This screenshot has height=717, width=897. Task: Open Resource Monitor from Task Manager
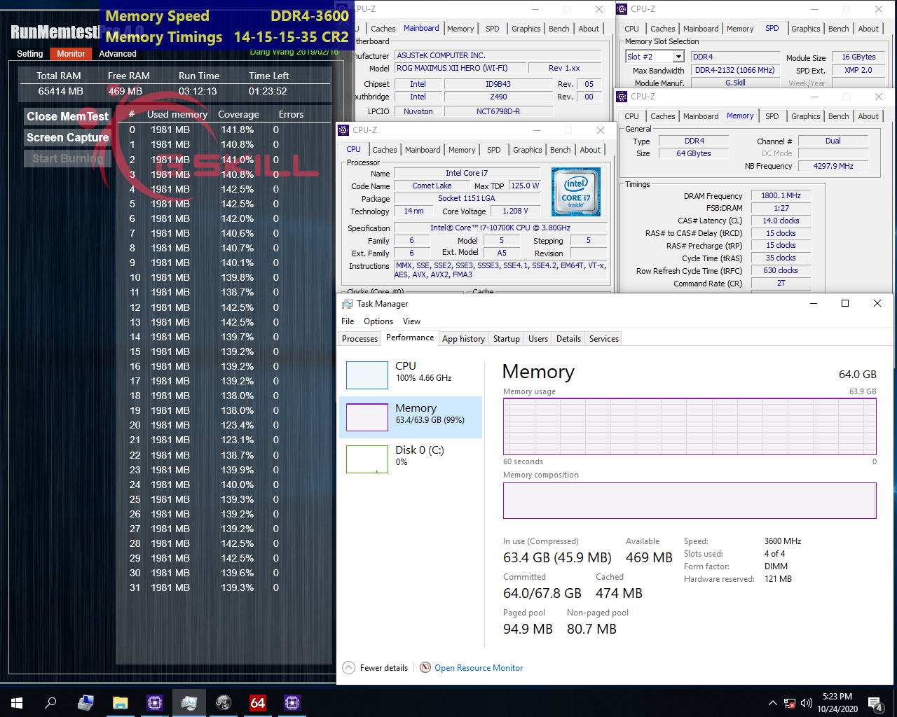[x=478, y=667]
